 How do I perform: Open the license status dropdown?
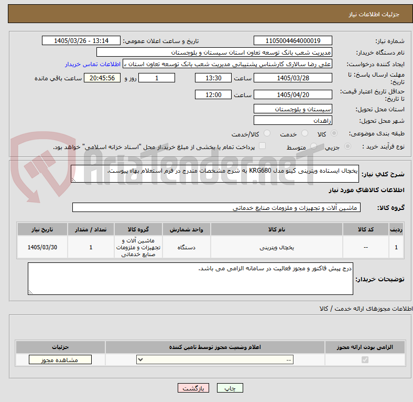(x=215, y=359)
